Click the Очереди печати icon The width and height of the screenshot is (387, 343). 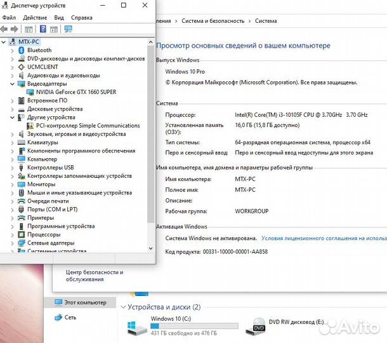pos(22,201)
